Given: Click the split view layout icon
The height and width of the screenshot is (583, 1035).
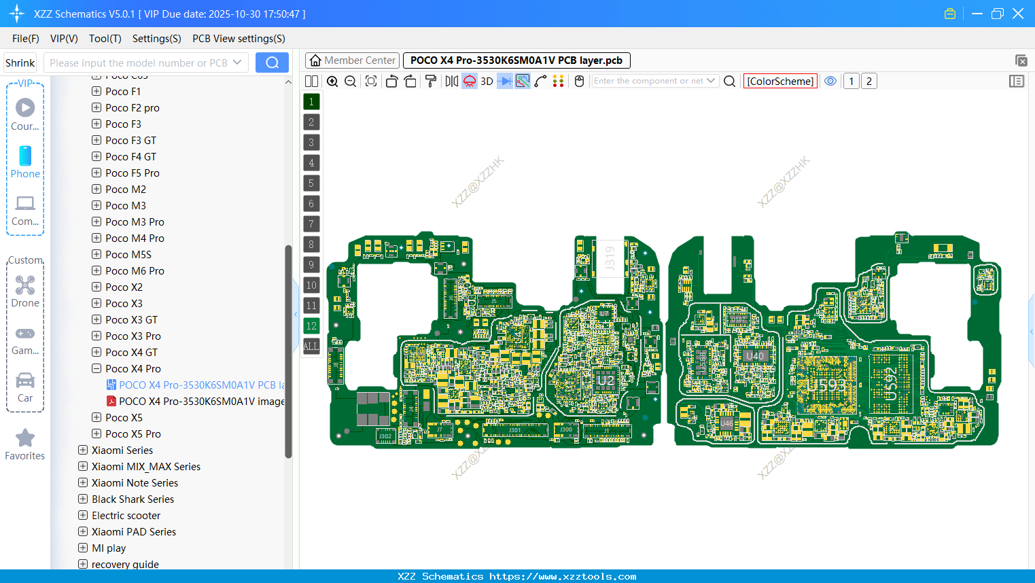Looking at the screenshot, I should [311, 81].
